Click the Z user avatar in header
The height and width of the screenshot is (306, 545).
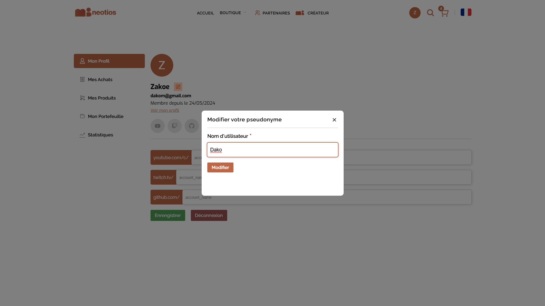click(x=415, y=13)
